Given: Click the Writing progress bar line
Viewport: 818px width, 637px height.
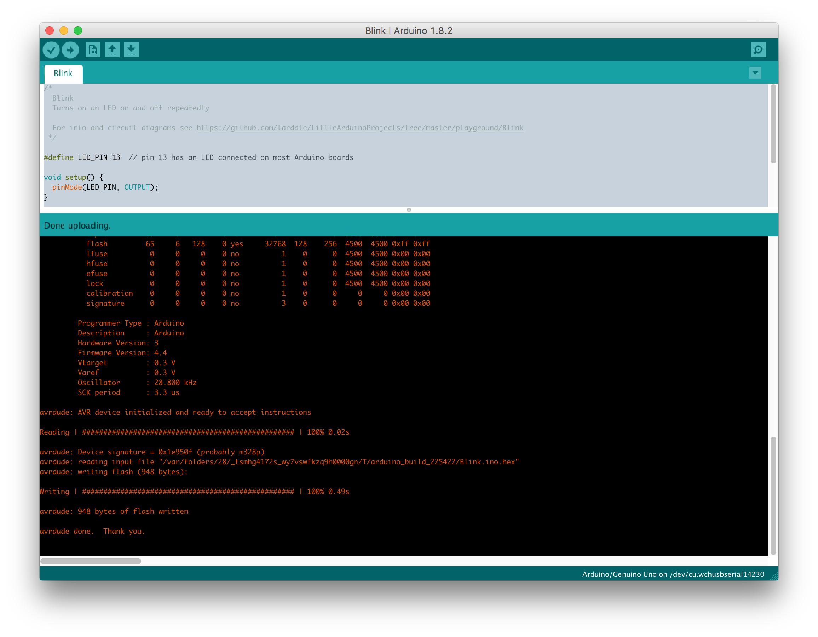Looking at the screenshot, I should coord(194,492).
